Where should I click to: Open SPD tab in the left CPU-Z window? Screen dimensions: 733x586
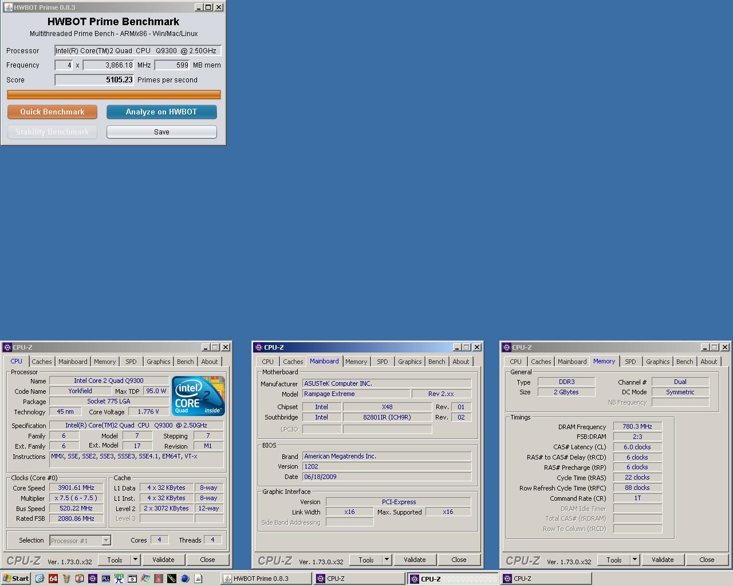coord(131,362)
